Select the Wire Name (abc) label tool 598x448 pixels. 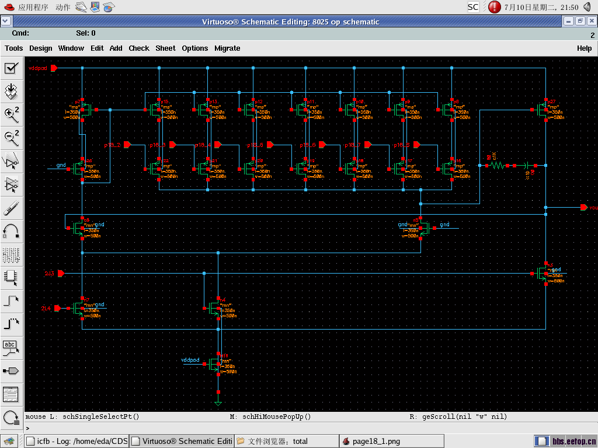click(11, 348)
